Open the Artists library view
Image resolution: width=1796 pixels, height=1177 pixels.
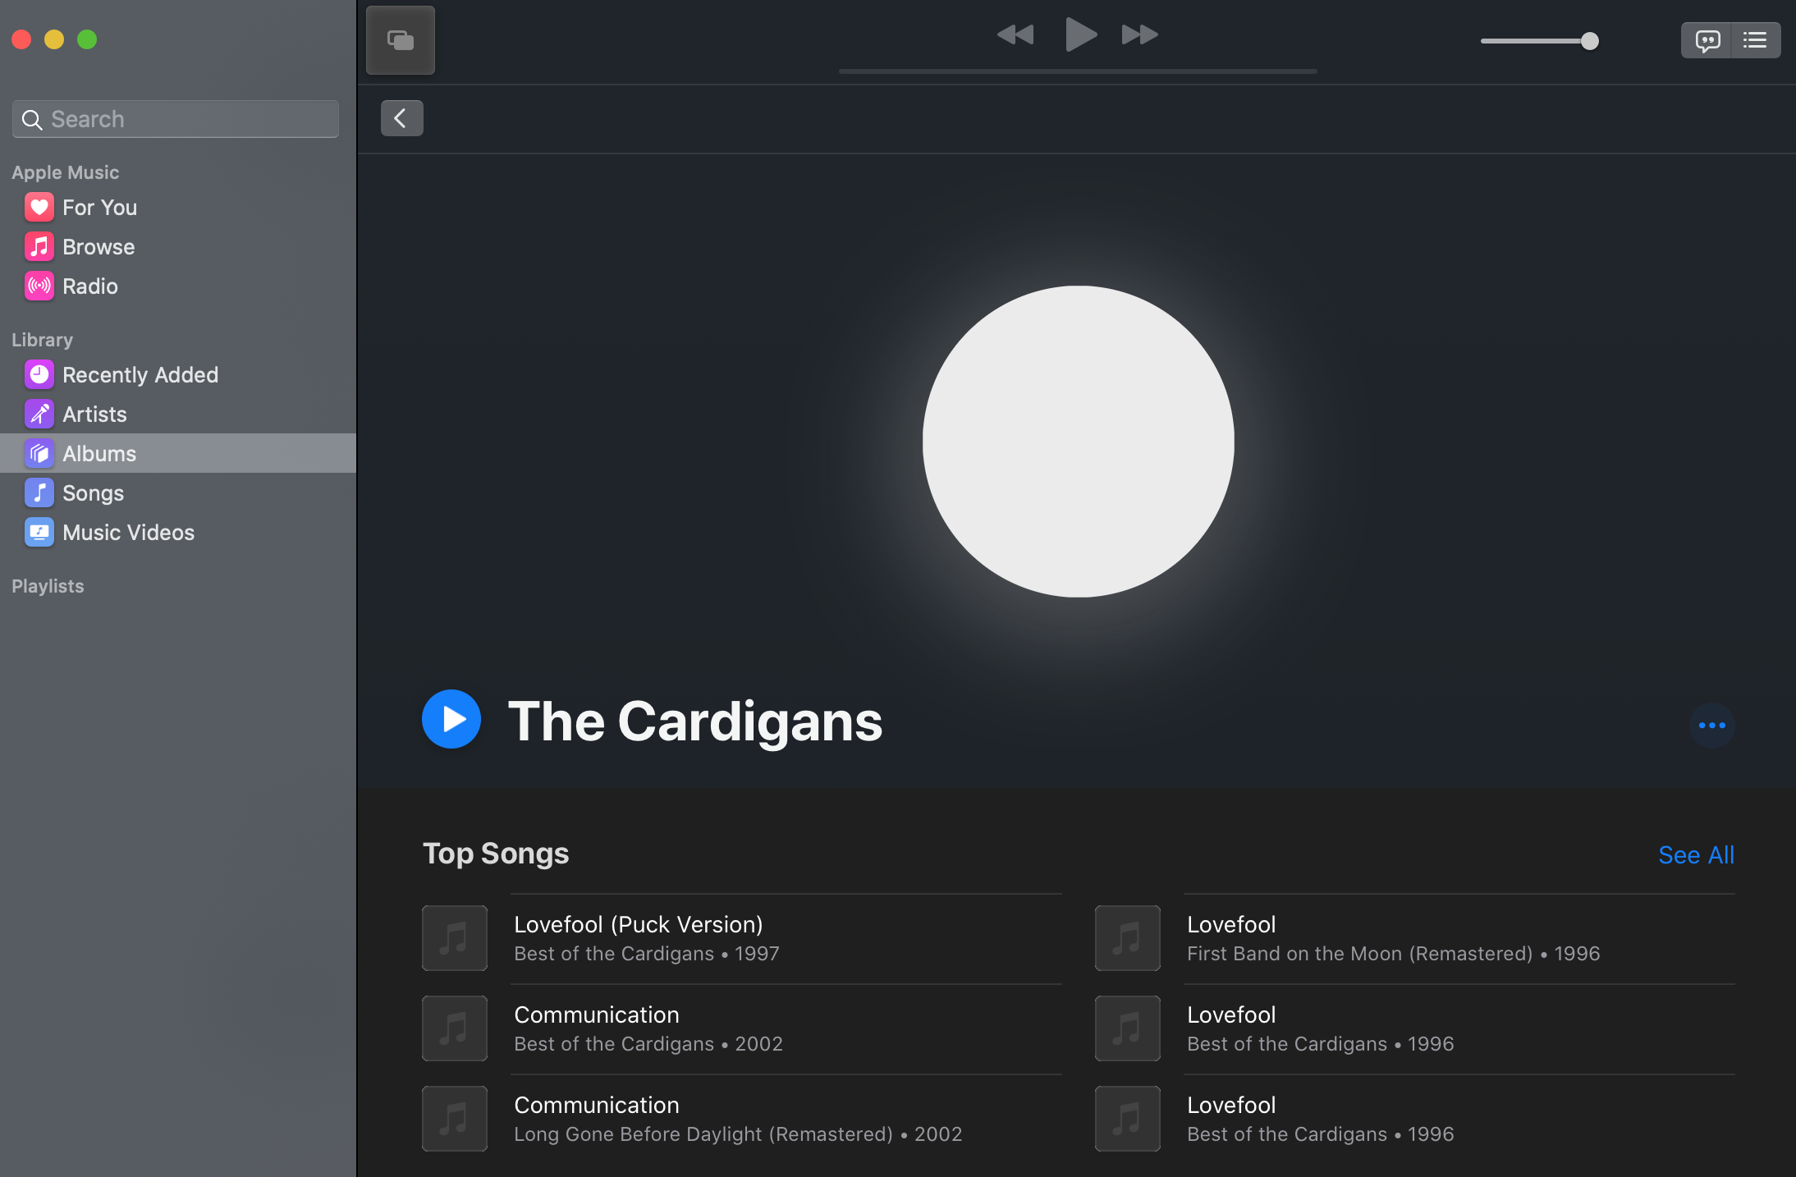[x=94, y=414]
